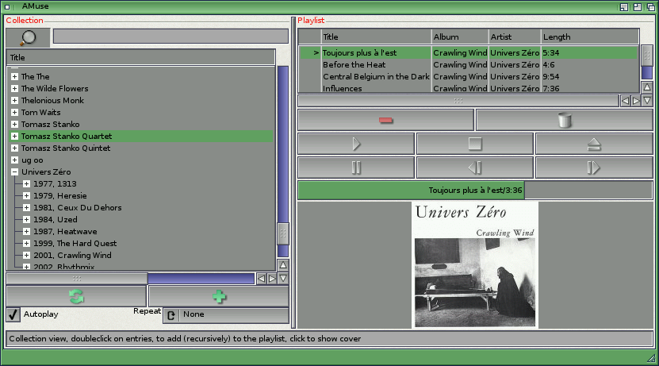The width and height of the screenshot is (659, 366).
Task: Click the red minus remove-entry button
Action: [x=386, y=121]
